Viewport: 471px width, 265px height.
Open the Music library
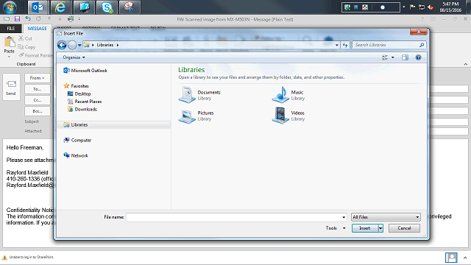[x=288, y=95]
